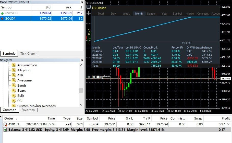Click the CCI indicator icon
The height and width of the screenshot is (143, 232).
[x=14, y=101]
